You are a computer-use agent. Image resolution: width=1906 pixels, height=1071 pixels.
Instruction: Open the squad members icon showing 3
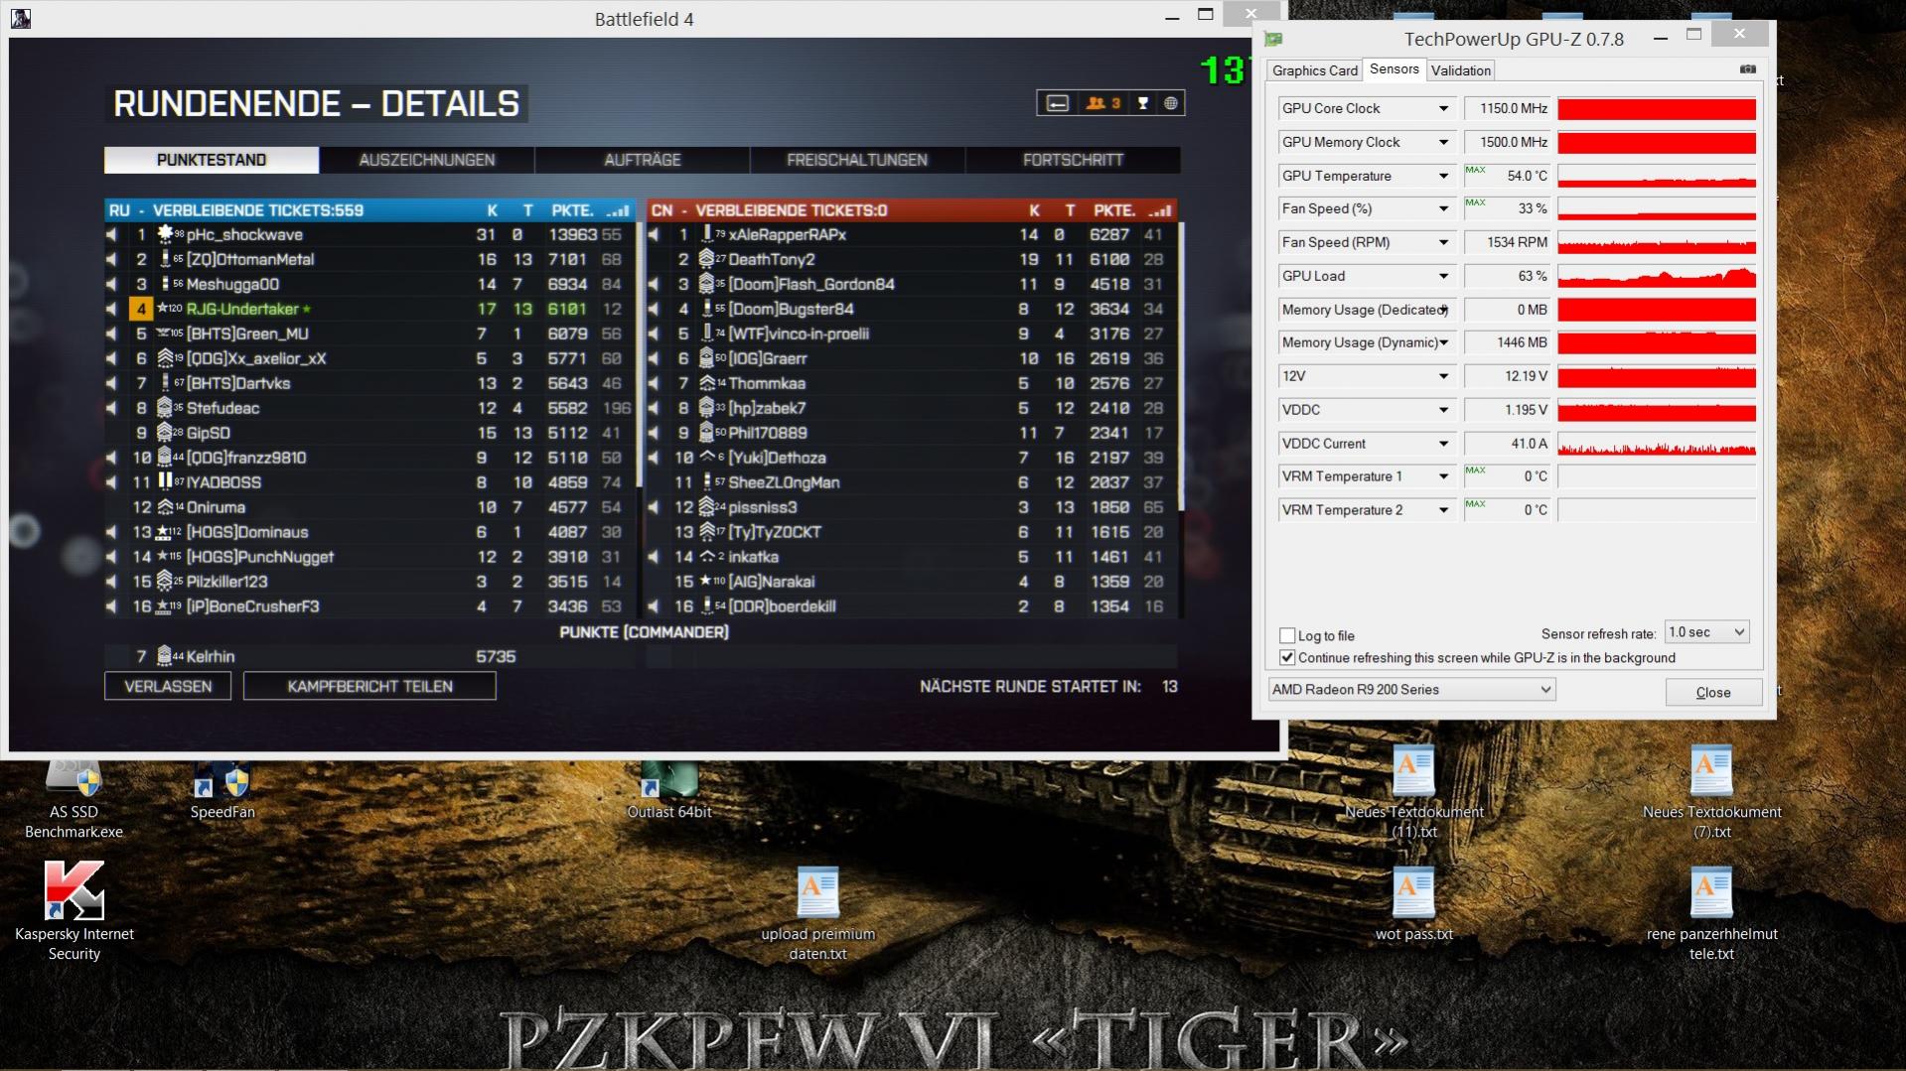pyautogui.click(x=1103, y=103)
